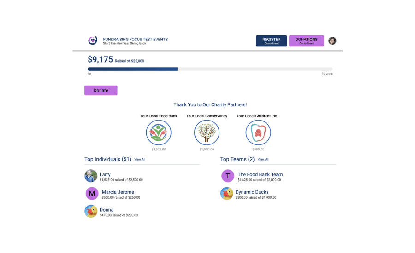
Task: Open the Dynamic Ducks team page
Action: pos(252,192)
